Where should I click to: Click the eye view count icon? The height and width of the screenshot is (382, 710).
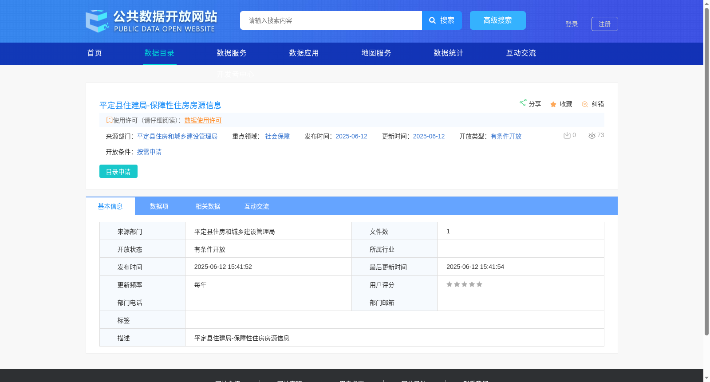tap(592, 136)
